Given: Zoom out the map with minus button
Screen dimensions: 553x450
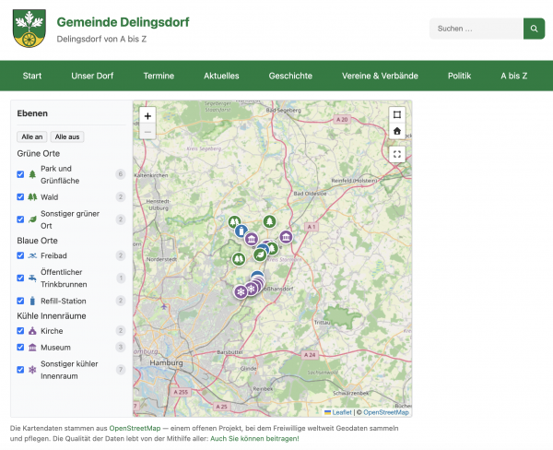Looking at the screenshot, I should tap(147, 132).
